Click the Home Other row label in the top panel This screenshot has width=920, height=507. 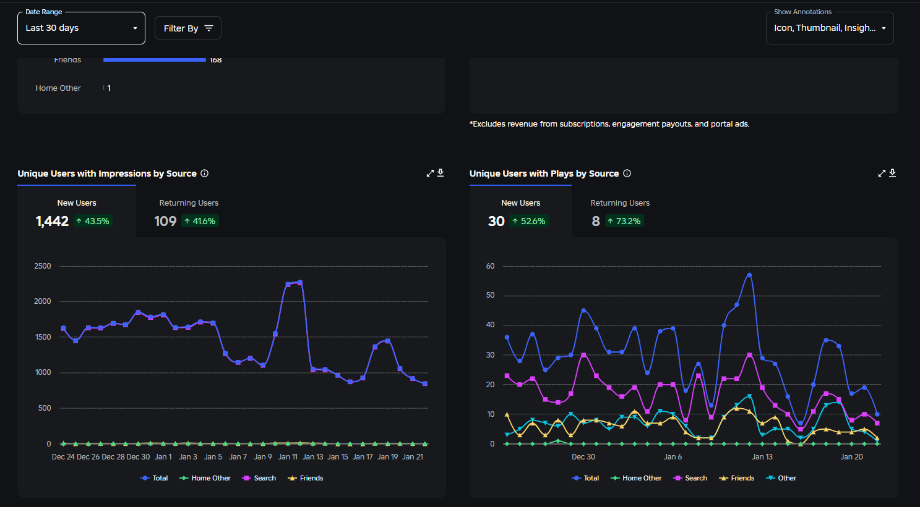click(58, 88)
